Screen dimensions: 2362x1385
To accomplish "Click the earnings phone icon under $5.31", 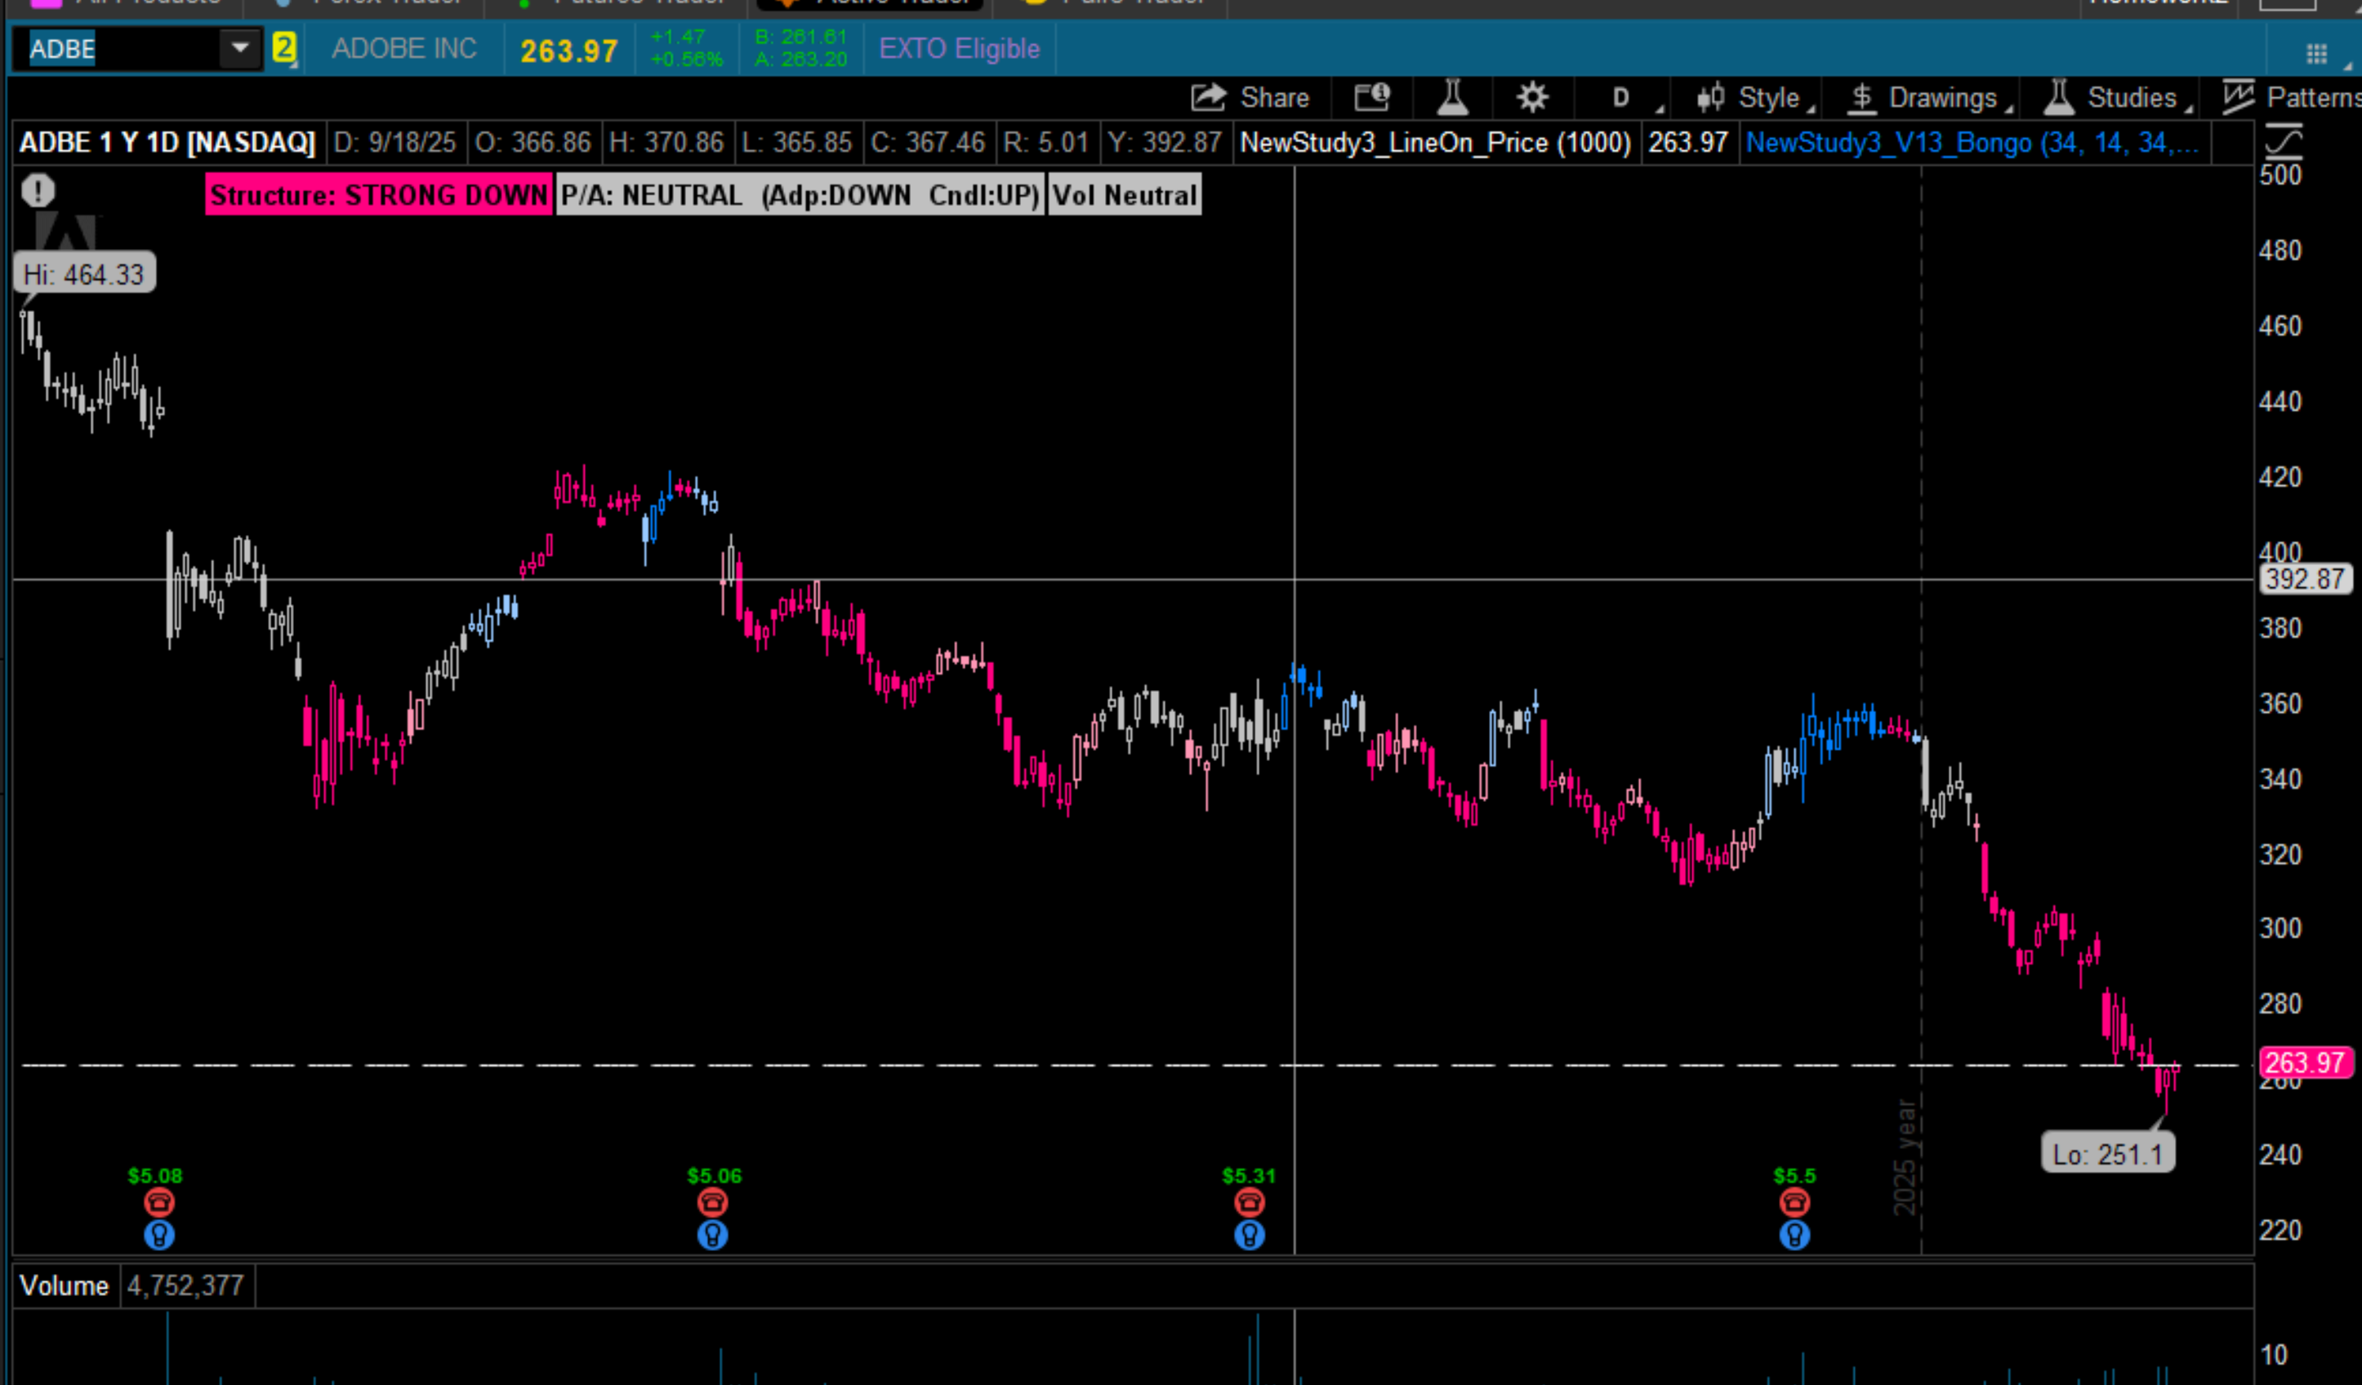I will (x=1249, y=1201).
